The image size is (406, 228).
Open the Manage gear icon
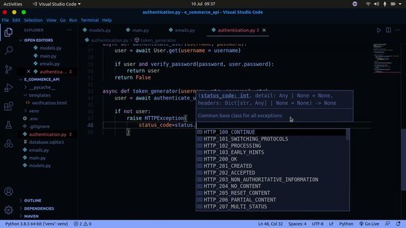coord(8,210)
